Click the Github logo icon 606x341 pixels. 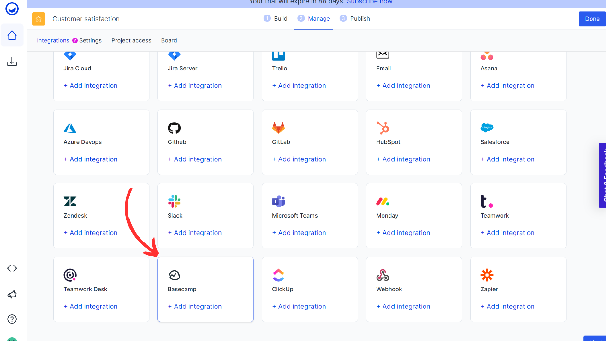[174, 128]
